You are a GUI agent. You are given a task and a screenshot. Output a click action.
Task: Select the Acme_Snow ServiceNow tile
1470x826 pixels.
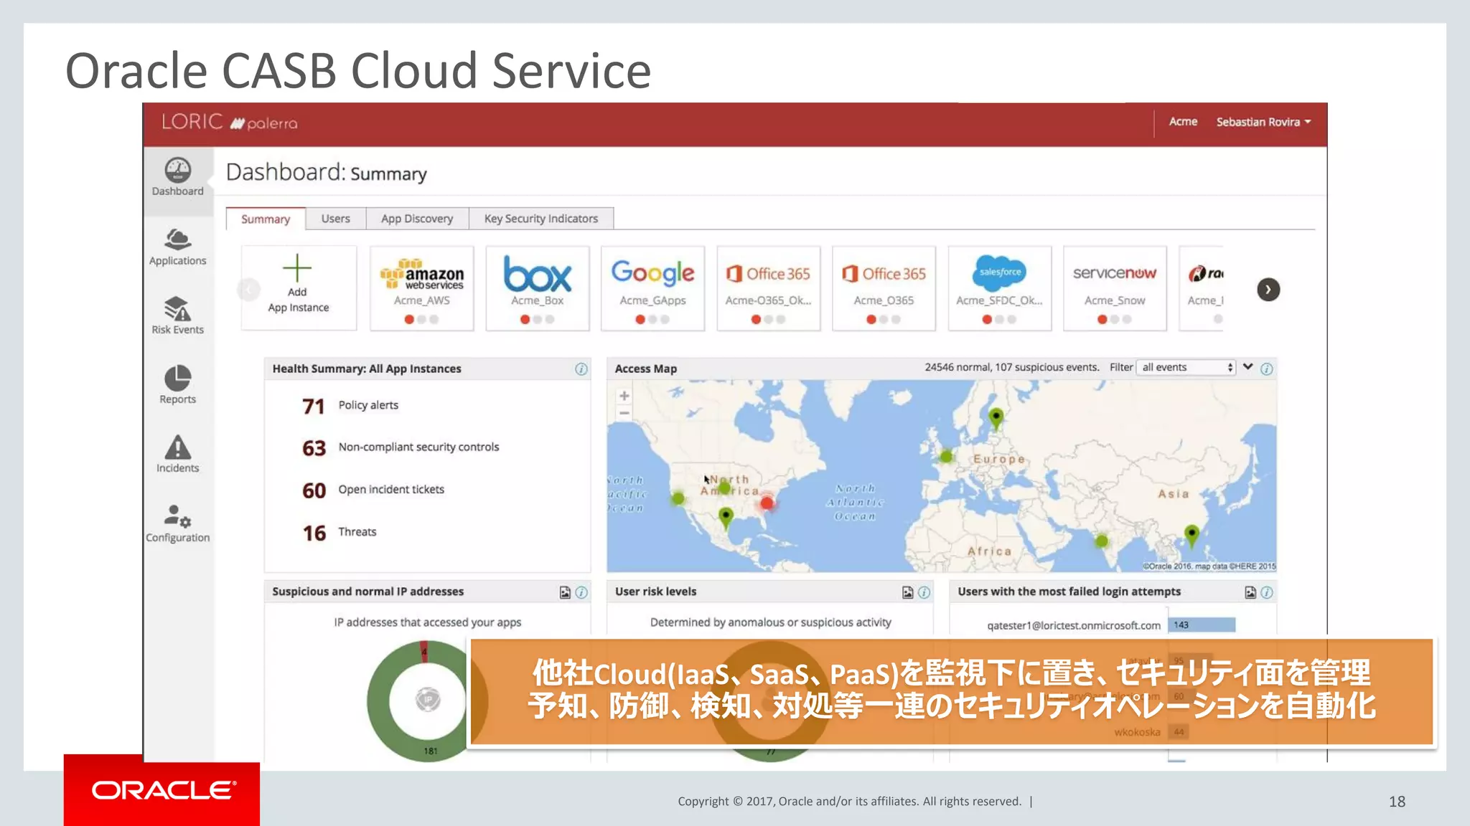[x=1115, y=288]
